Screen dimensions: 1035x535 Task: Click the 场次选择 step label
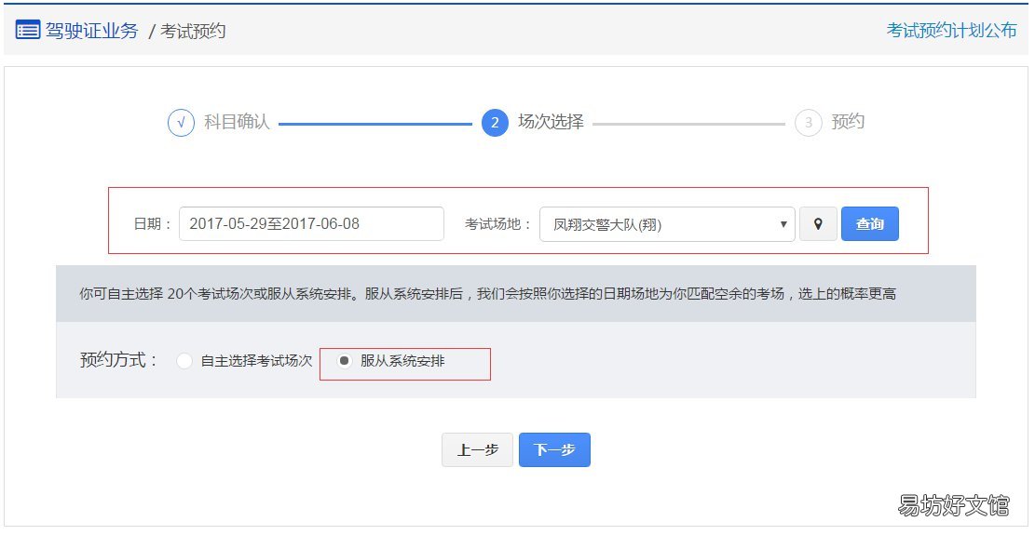click(551, 122)
